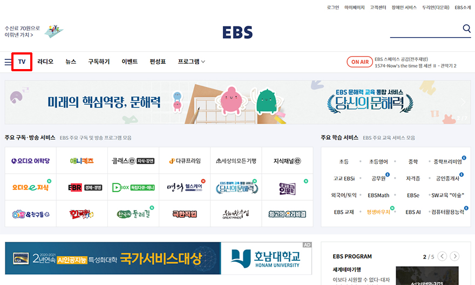475x285 pixels.
Task: Open the 중학프리미엄 learning service
Action: pyautogui.click(x=447, y=162)
